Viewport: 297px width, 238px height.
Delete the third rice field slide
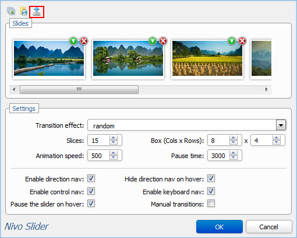pyautogui.click(x=242, y=41)
